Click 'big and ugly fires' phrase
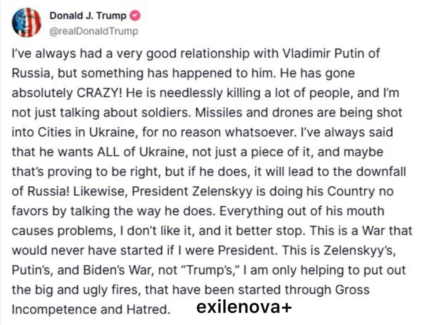 pos(77,289)
